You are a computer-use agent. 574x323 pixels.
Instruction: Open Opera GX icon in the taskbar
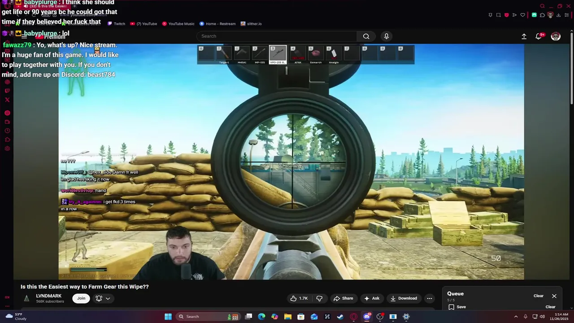(x=353, y=317)
